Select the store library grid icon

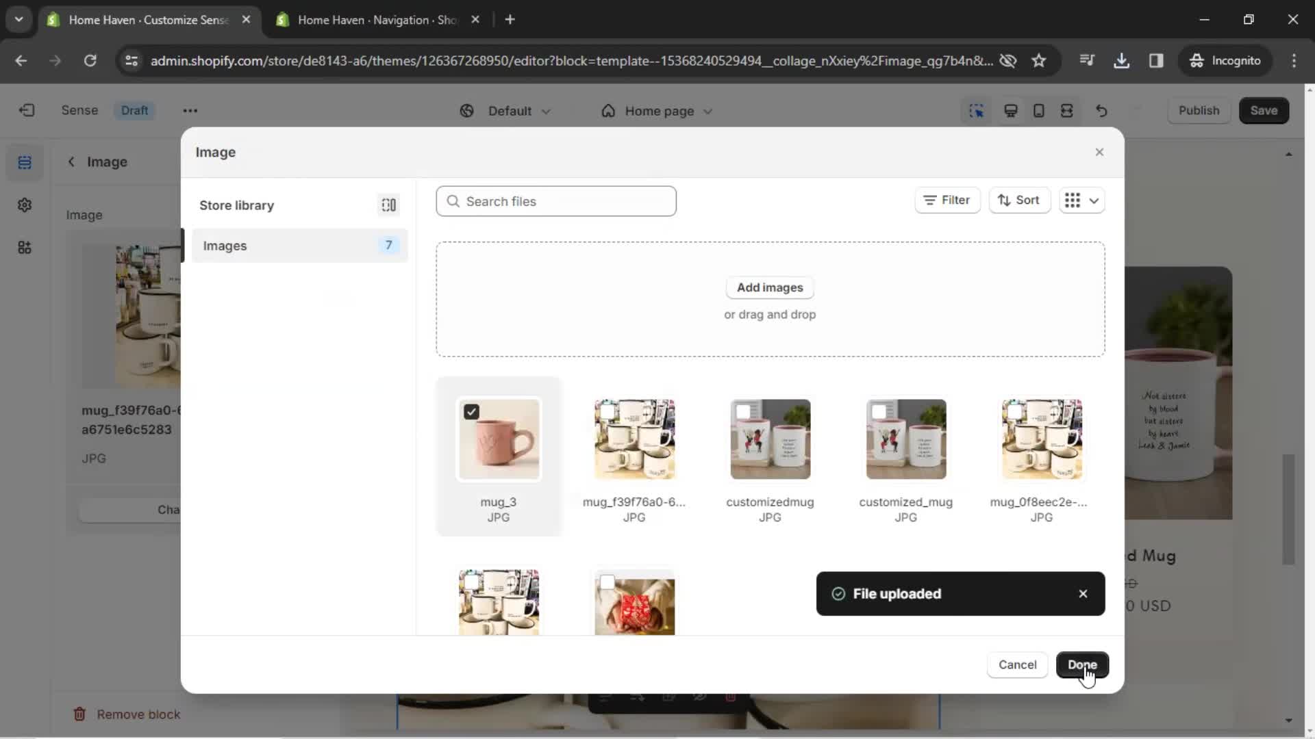click(x=389, y=205)
